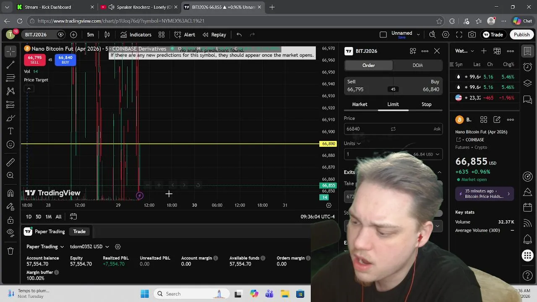Open the Windows Start menu
This screenshot has height=302, width=537.
click(145, 294)
